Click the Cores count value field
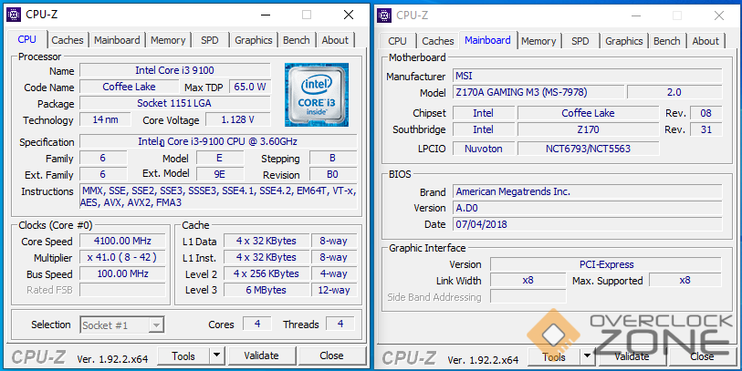 pos(257,325)
